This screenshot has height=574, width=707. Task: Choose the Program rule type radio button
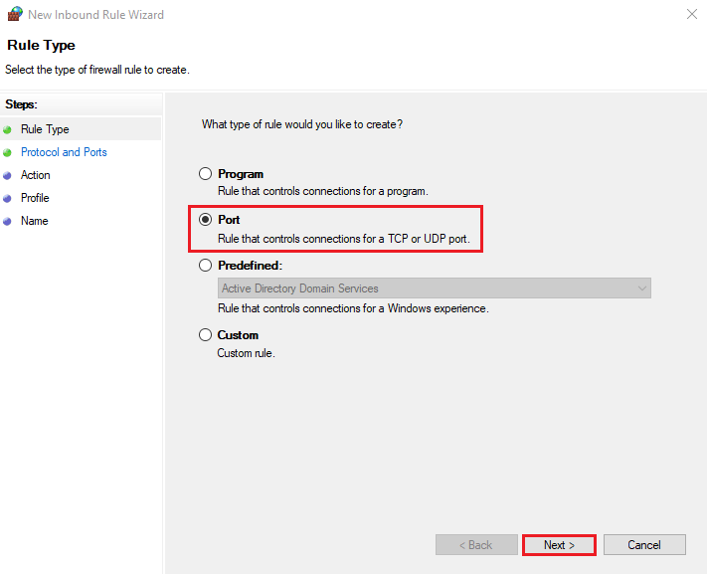pos(206,174)
